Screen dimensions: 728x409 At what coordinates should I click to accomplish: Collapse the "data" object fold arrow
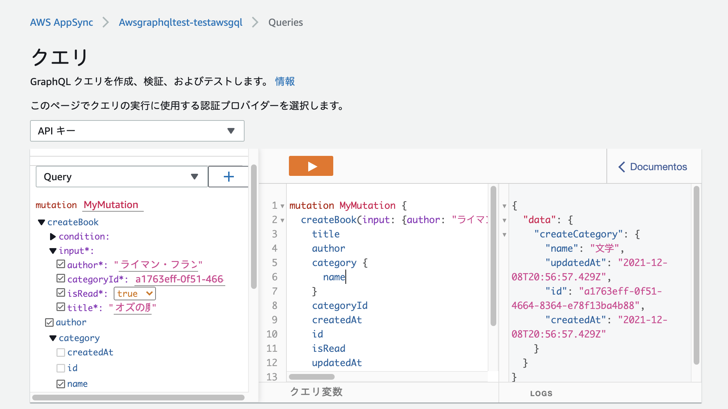(x=504, y=220)
